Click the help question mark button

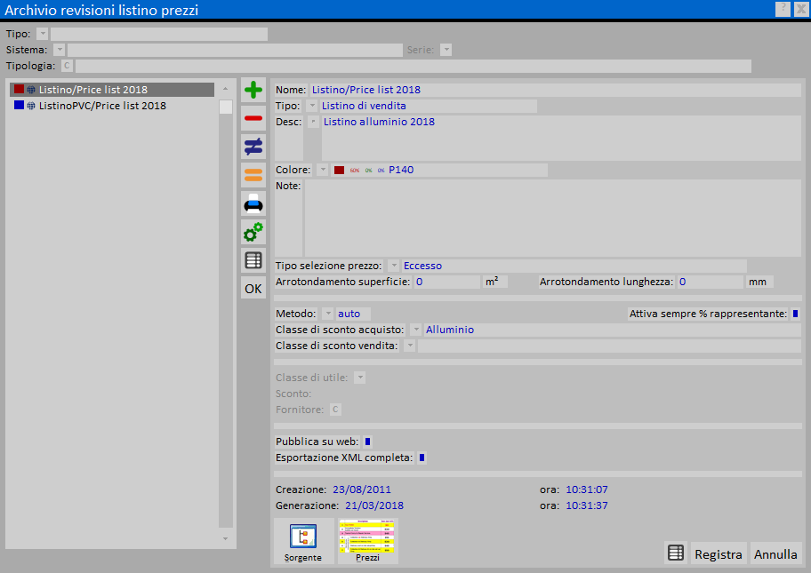tap(783, 9)
